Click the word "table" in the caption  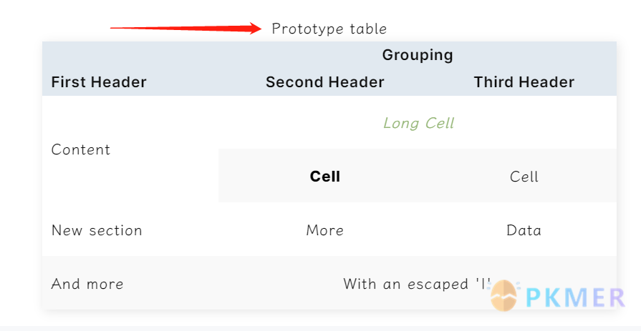coord(369,29)
